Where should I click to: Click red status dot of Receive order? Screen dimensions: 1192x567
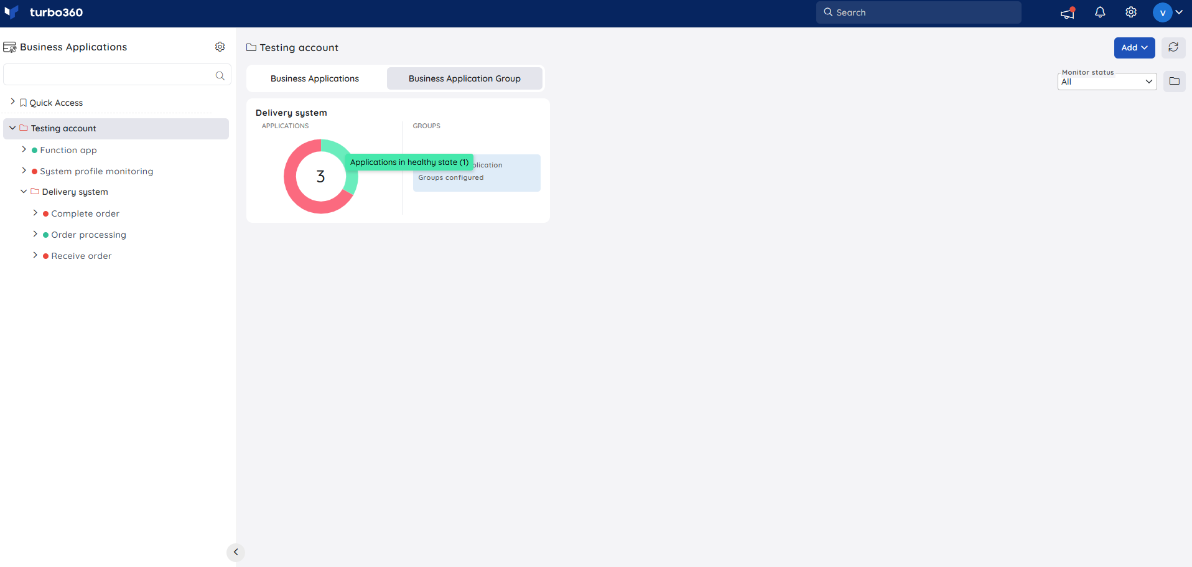tap(45, 256)
